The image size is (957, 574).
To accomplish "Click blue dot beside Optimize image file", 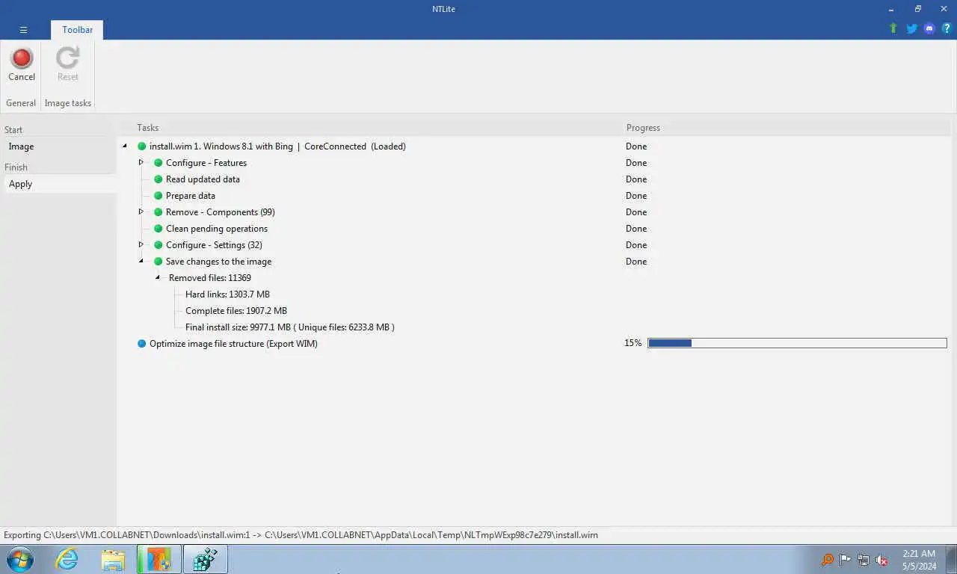I will coord(141,344).
